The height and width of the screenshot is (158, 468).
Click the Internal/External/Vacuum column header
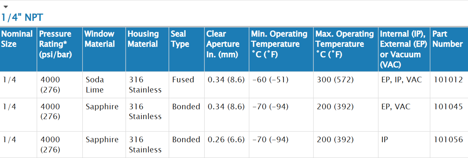pyautogui.click(x=403, y=49)
